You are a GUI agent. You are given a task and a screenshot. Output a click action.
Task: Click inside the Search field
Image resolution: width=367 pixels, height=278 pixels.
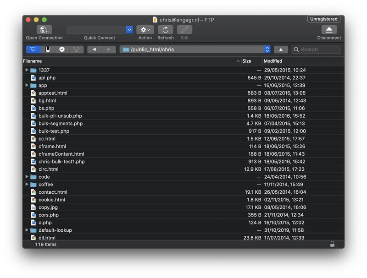coord(317,49)
